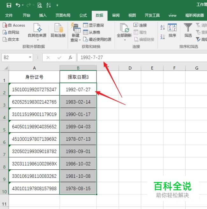Select column A header

(34, 68)
